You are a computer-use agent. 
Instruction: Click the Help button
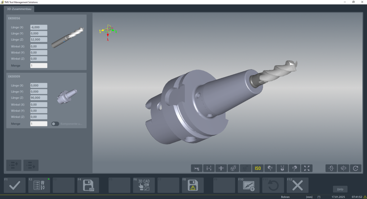[340, 189]
